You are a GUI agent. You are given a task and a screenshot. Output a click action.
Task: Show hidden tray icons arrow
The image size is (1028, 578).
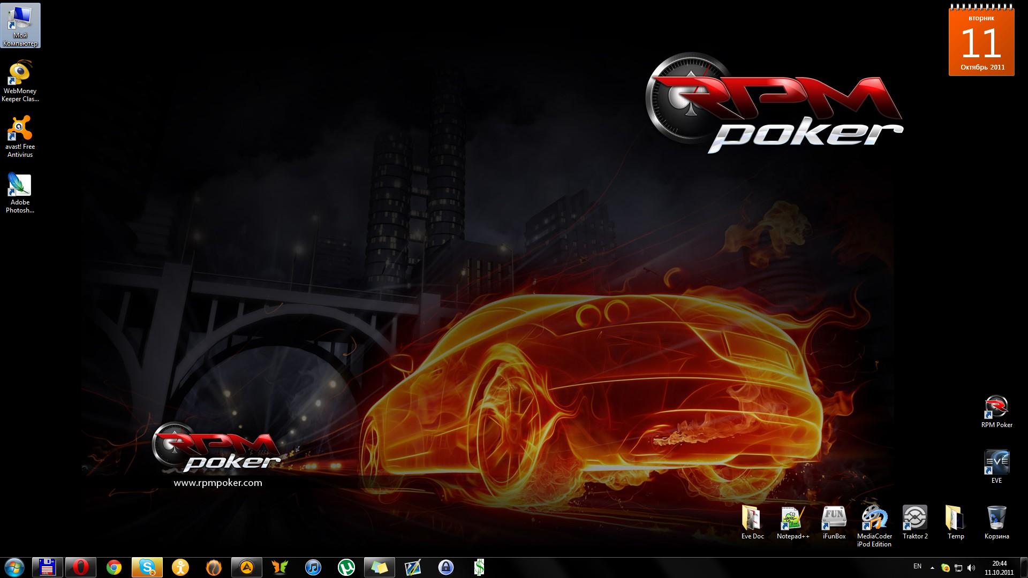[x=932, y=568]
